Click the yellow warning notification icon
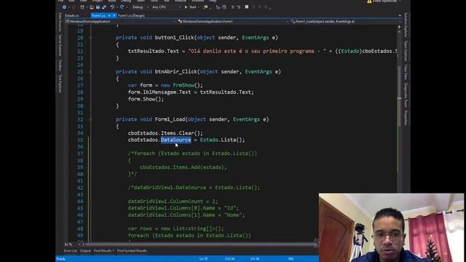The image size is (466, 262). click(369, 1)
